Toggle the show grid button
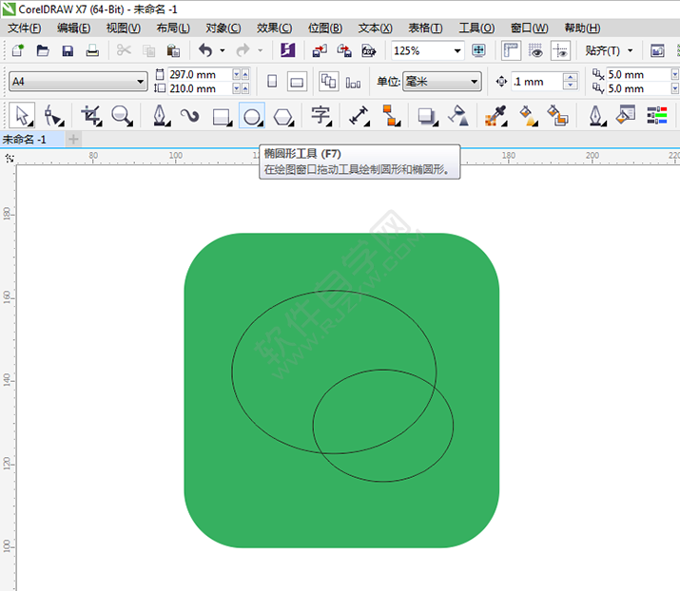 pyautogui.click(x=536, y=50)
